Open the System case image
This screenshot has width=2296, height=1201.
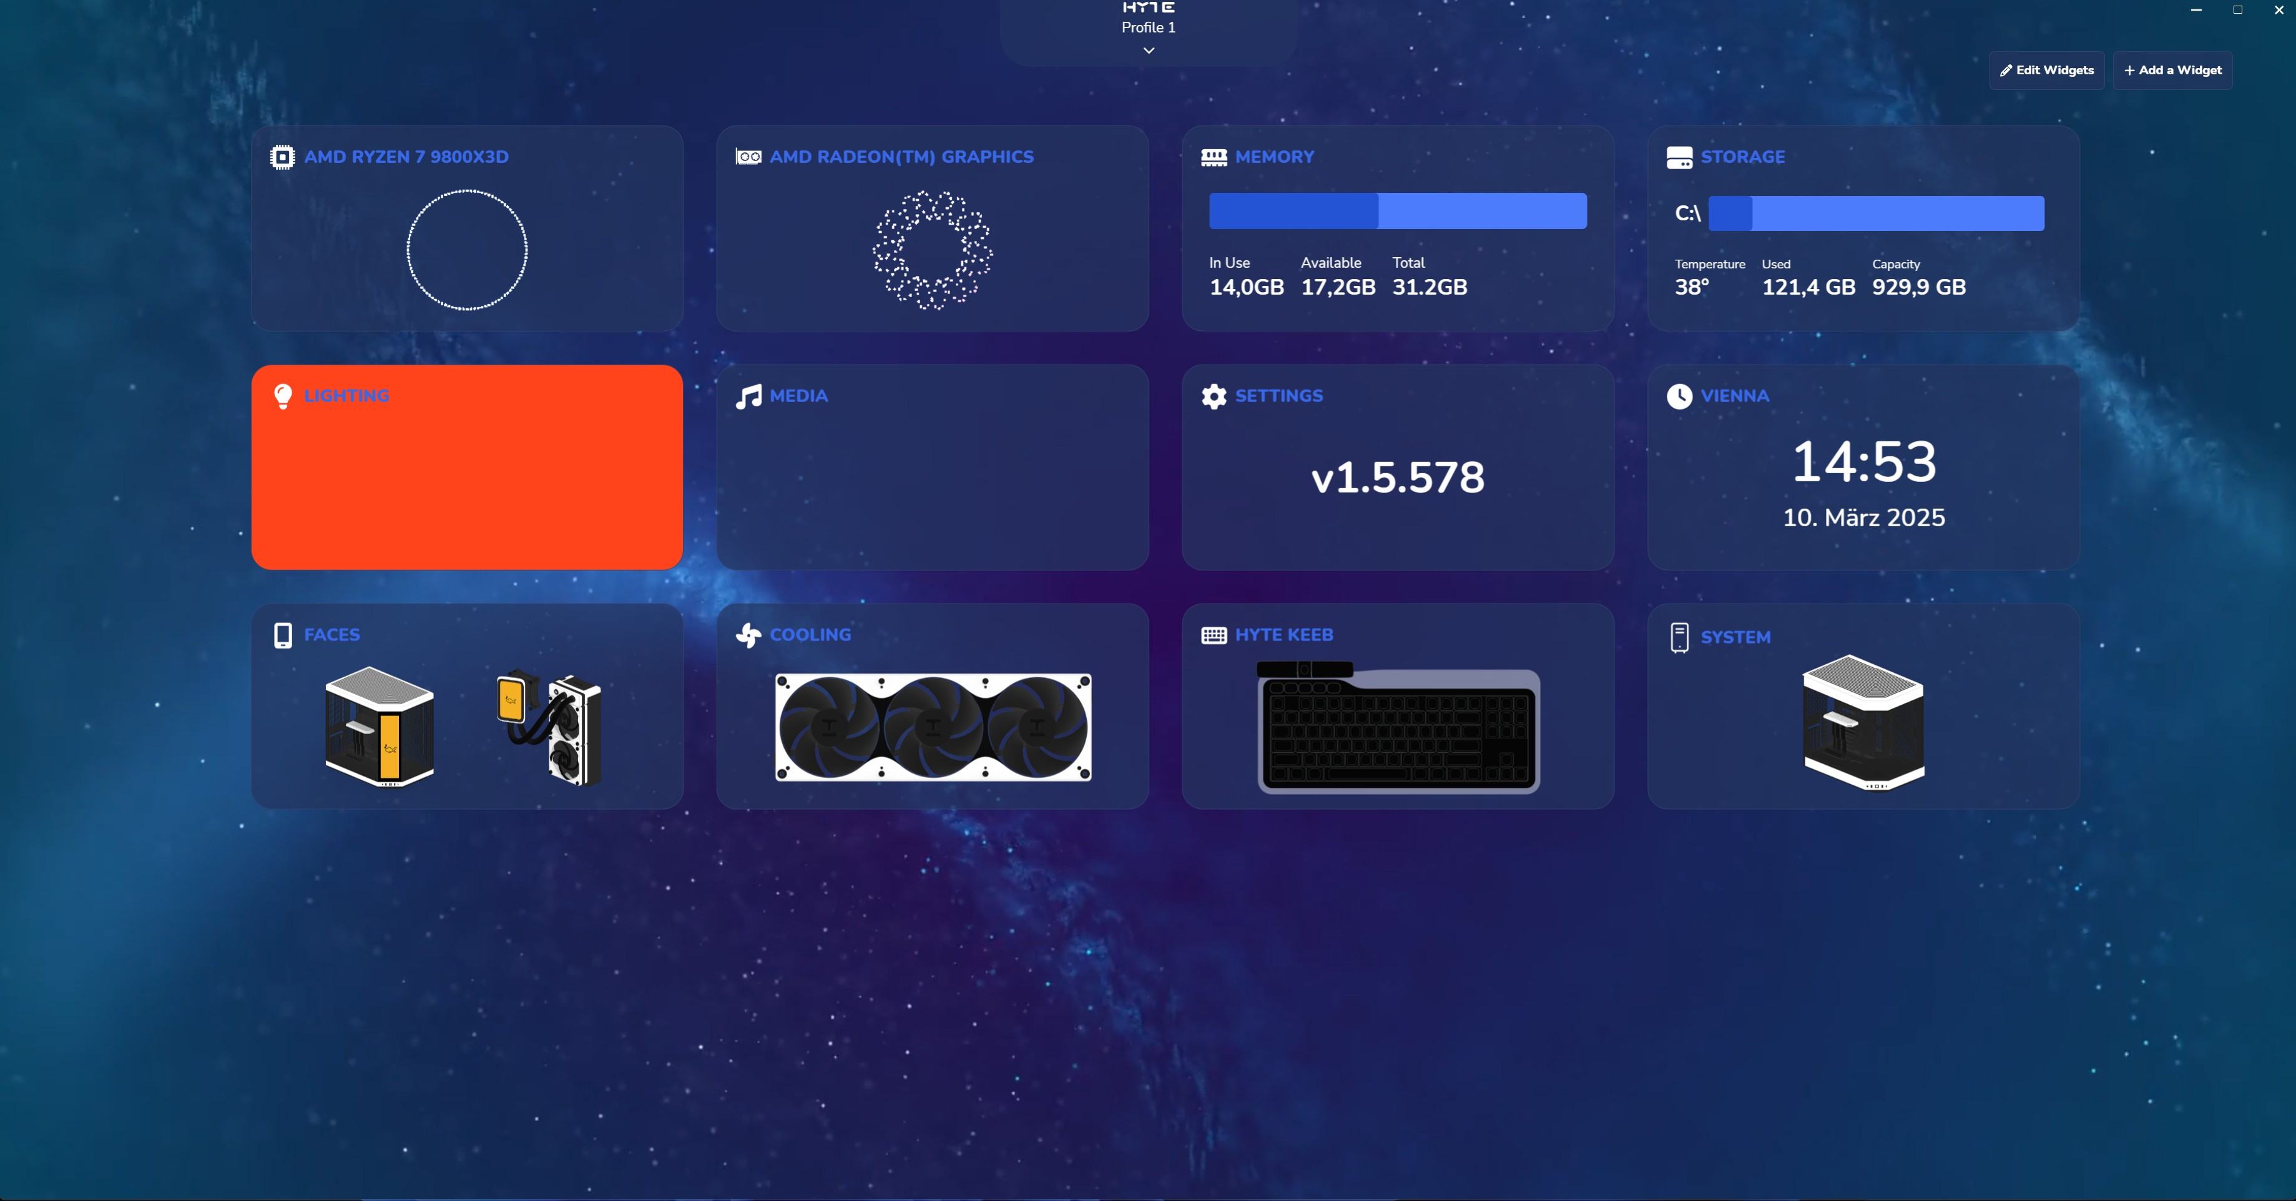coord(1863,722)
